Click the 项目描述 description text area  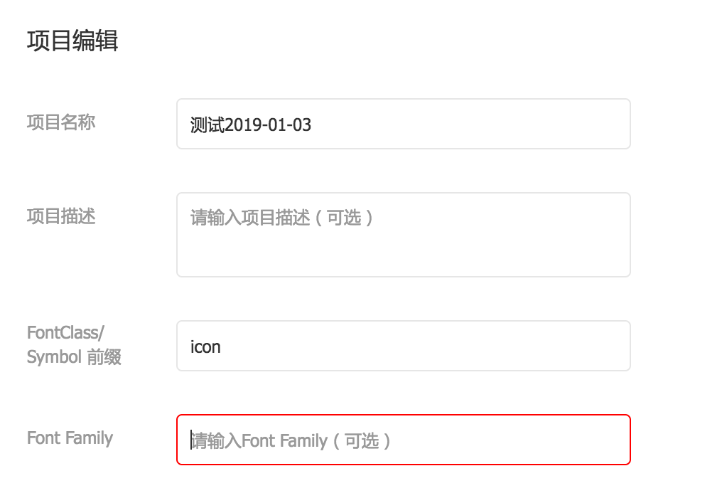pyautogui.click(x=403, y=235)
